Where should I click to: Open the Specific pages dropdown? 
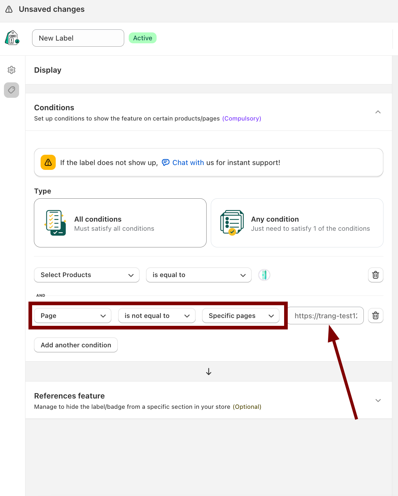click(240, 316)
